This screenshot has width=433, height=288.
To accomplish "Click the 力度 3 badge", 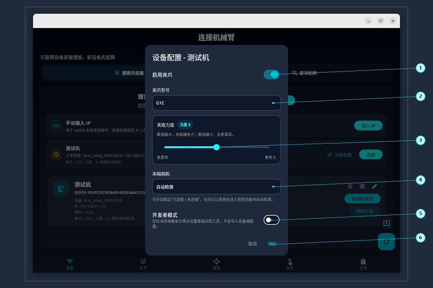I will 185,125.
